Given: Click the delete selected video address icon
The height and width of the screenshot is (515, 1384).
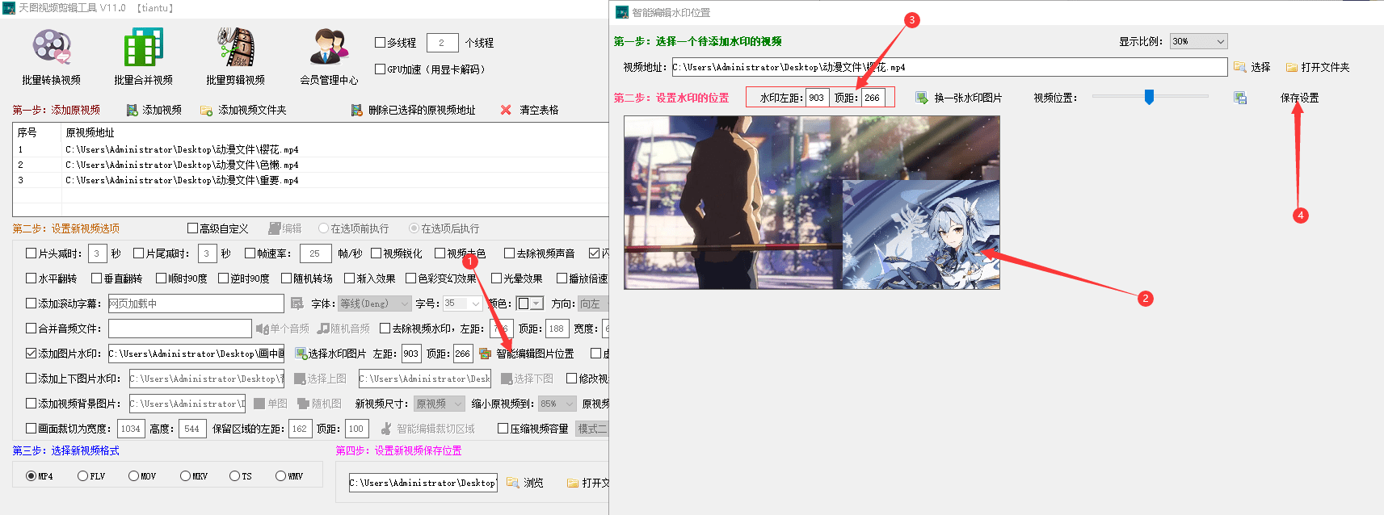Looking at the screenshot, I should point(356,110).
